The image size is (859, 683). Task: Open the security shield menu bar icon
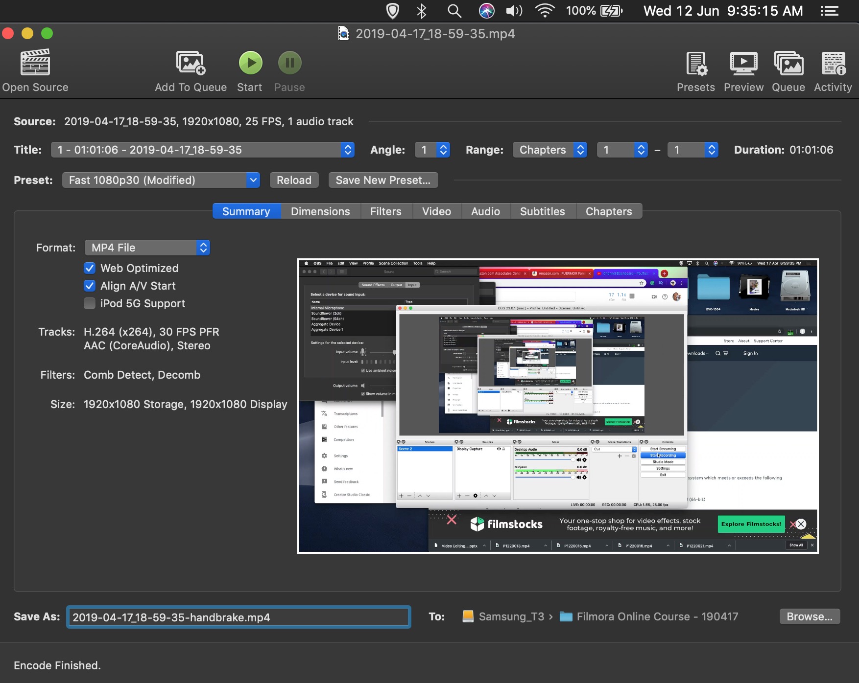click(x=393, y=11)
